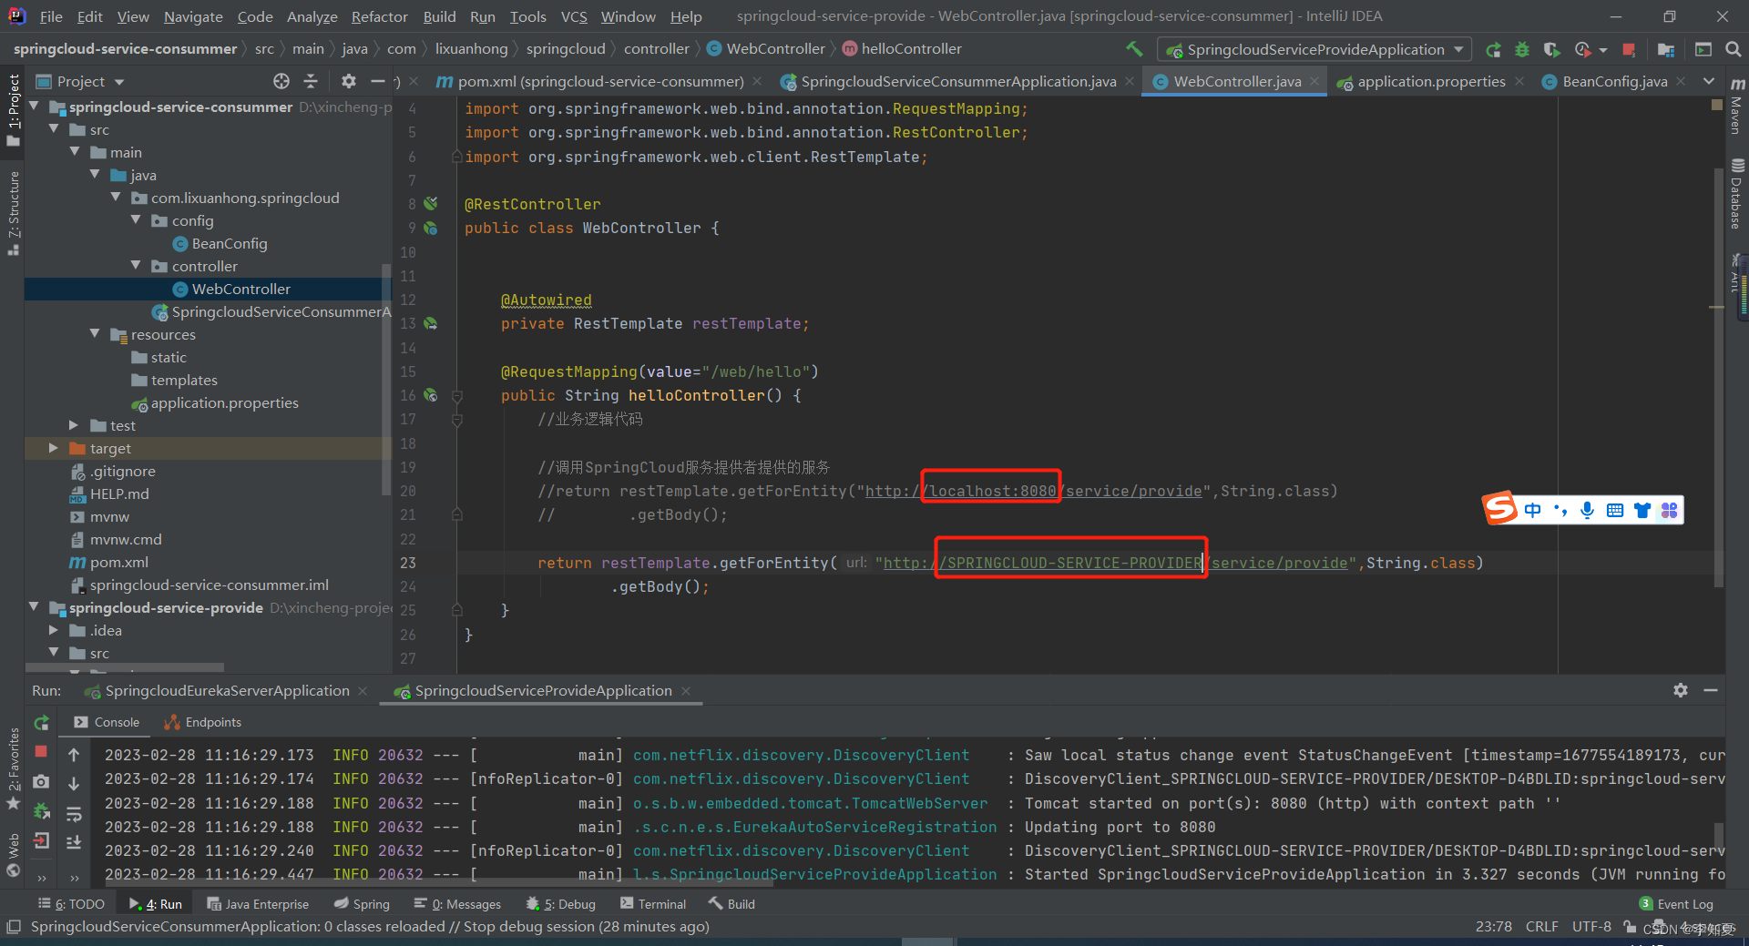Open the Spring tool window
The image size is (1749, 946).
coord(362,904)
